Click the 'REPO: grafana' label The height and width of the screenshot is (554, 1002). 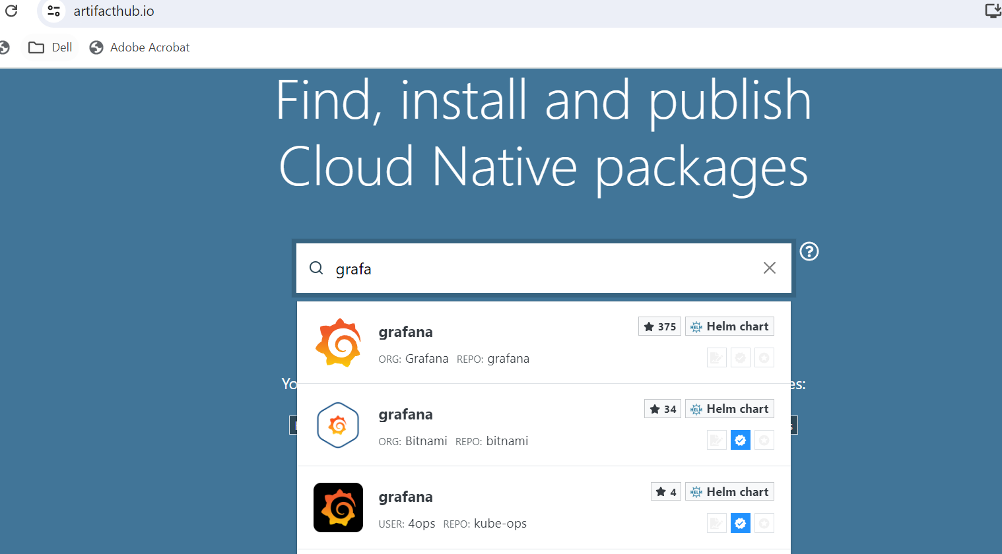(493, 359)
